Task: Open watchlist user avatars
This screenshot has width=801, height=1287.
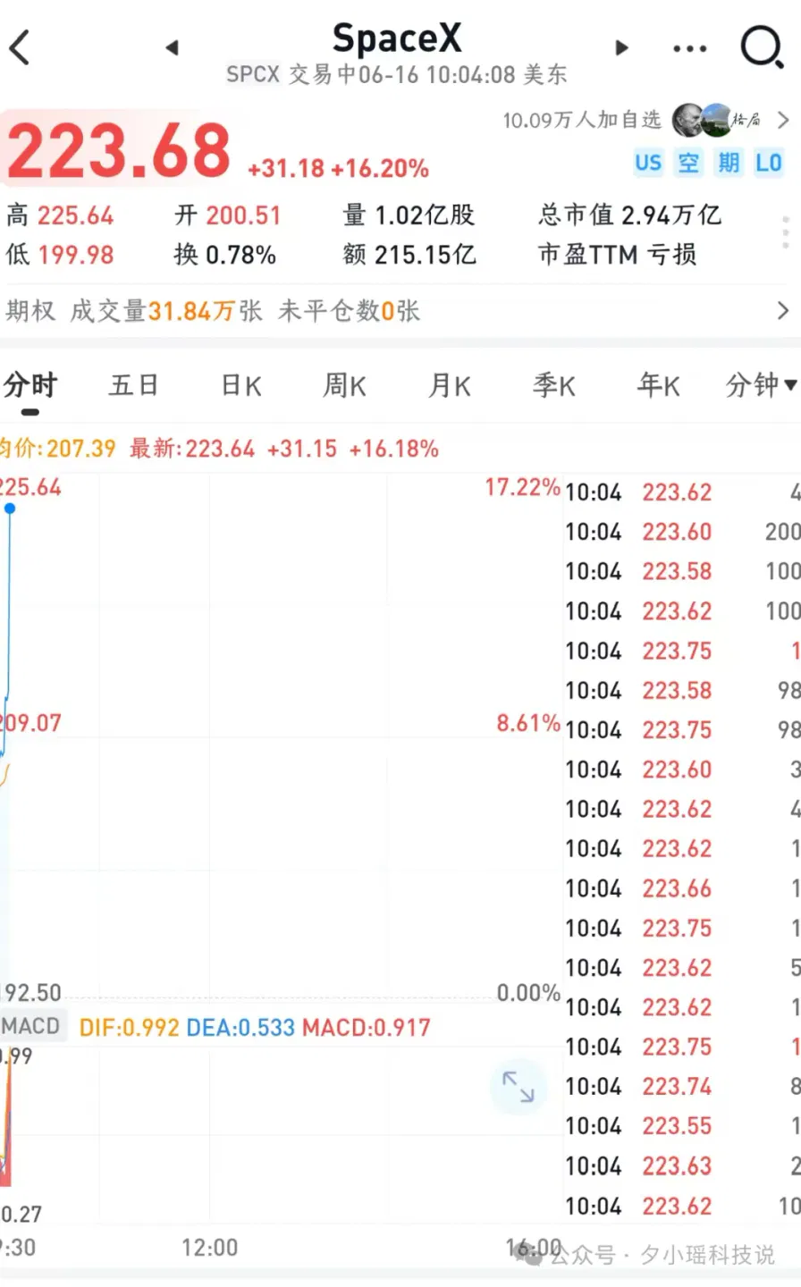Action: point(717,120)
